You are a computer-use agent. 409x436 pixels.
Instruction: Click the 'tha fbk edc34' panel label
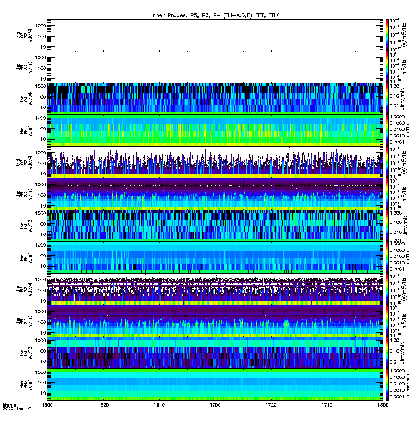[x=26, y=99]
